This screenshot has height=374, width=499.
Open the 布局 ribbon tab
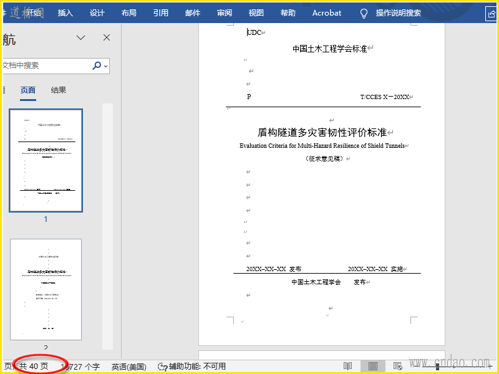pos(129,13)
